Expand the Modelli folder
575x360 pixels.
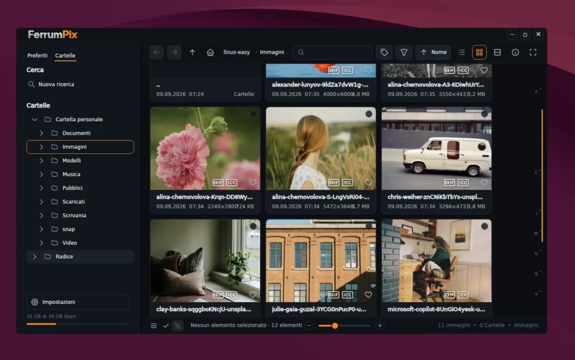point(42,161)
